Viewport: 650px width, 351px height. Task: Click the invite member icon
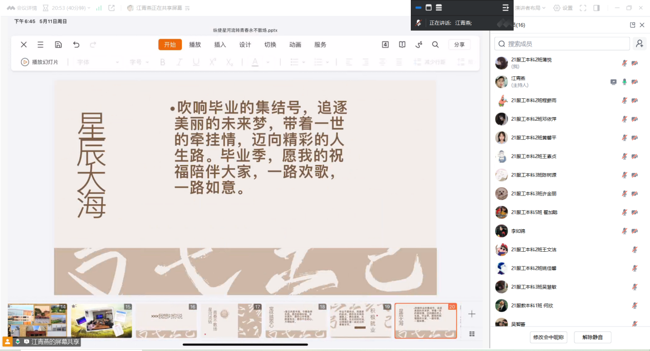[x=639, y=43]
